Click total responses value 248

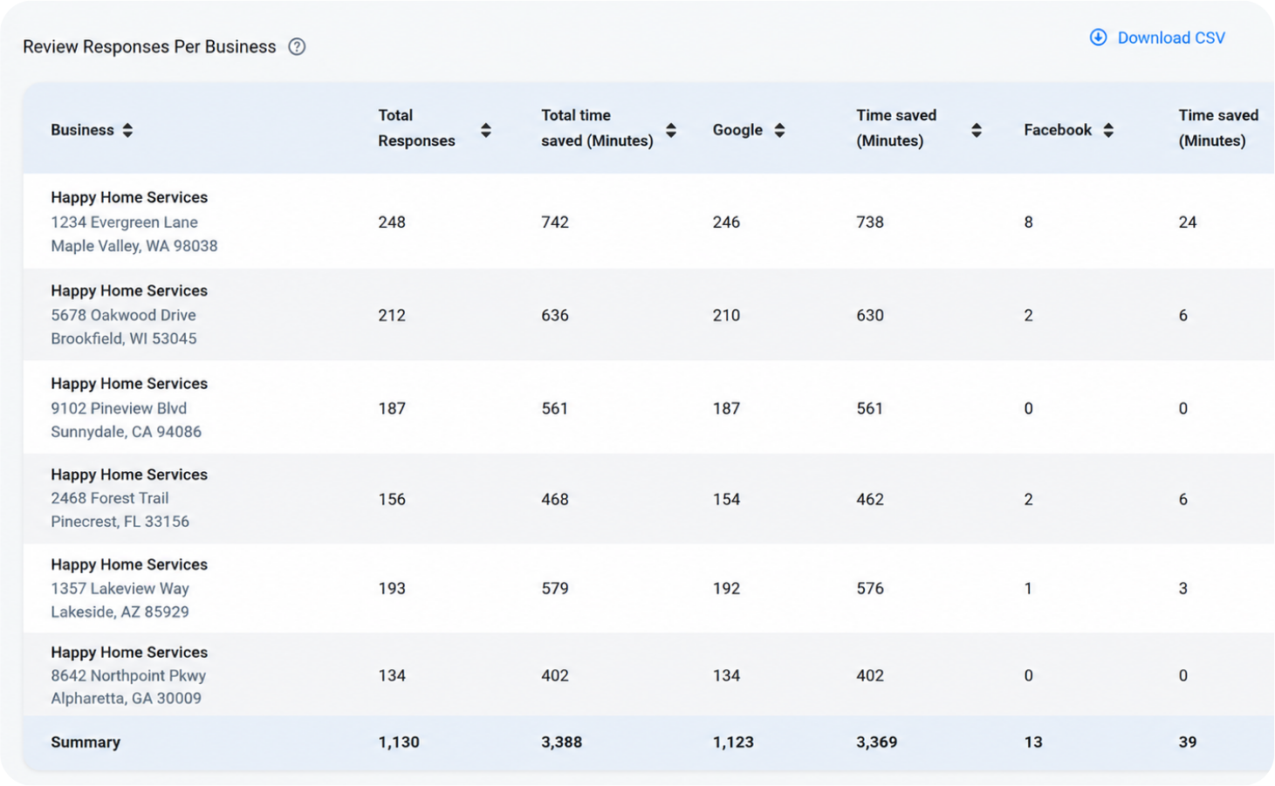(392, 222)
